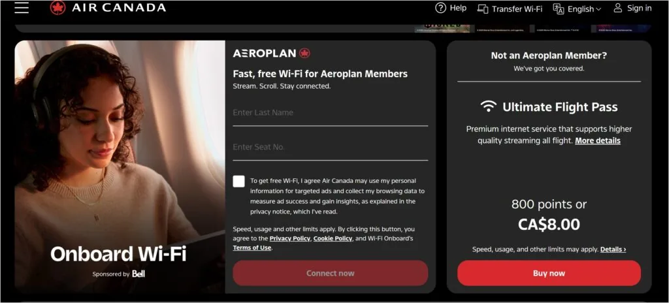Viewport: 669px width, 303px height.
Task: Click the Aeroplan logo maple leaf
Action: (304, 54)
